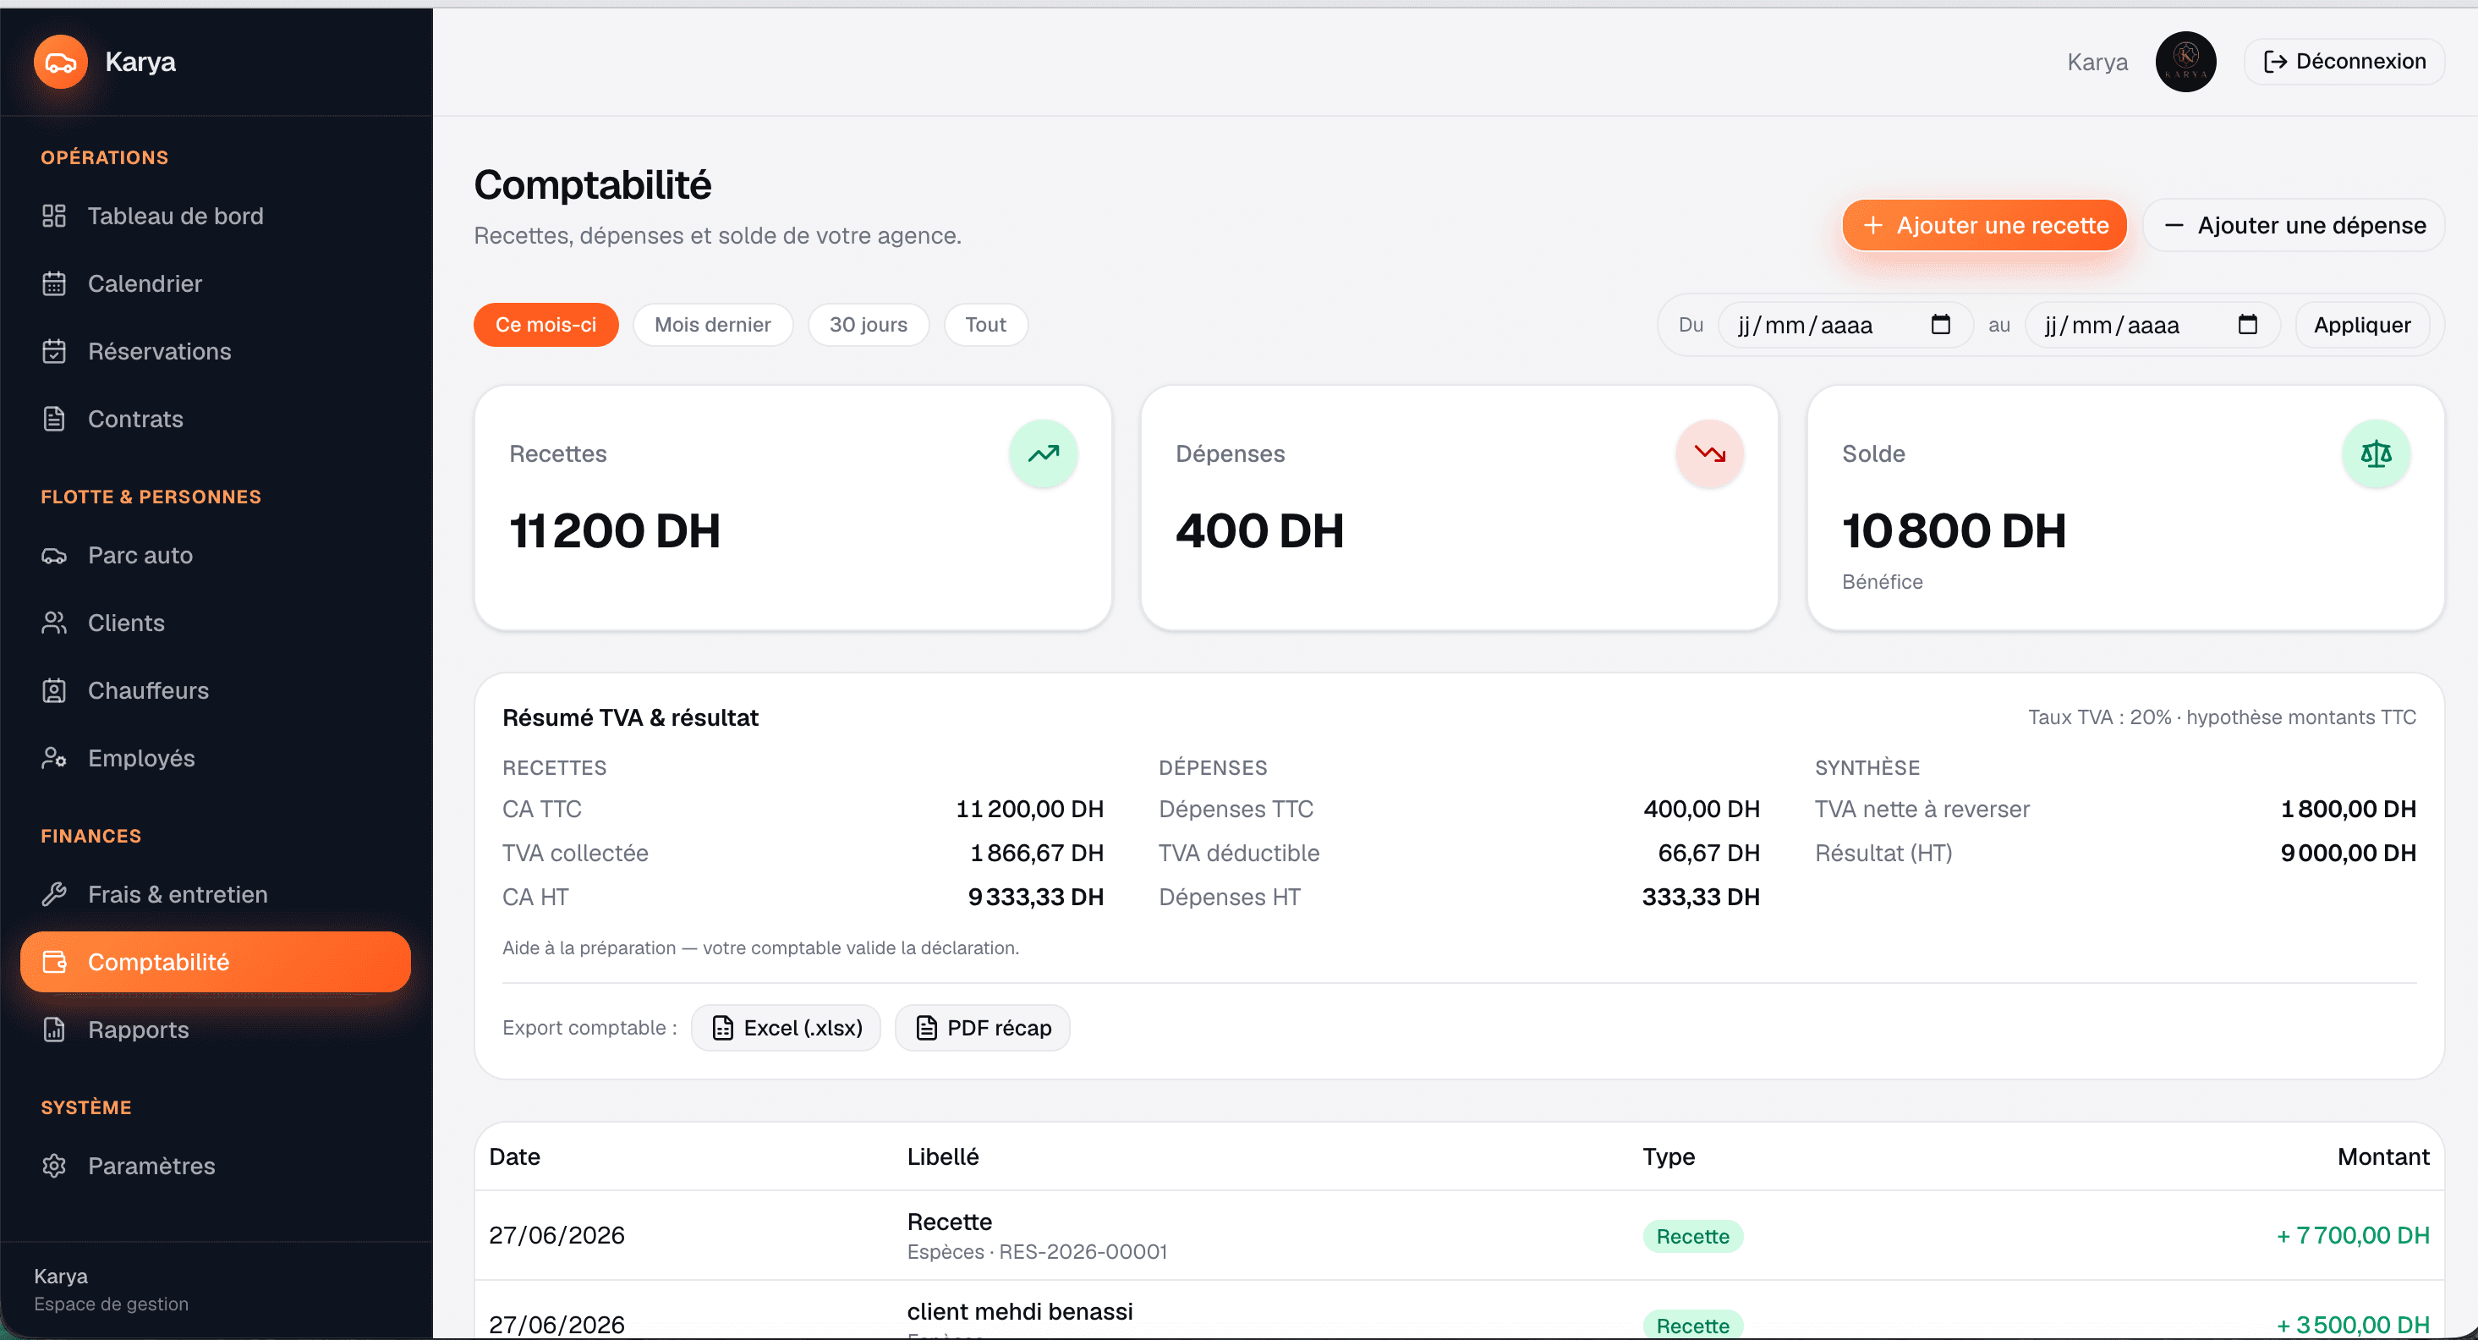The image size is (2478, 1340).
Task: Click the Recettes card total 11 200 DH
Action: tap(615, 532)
